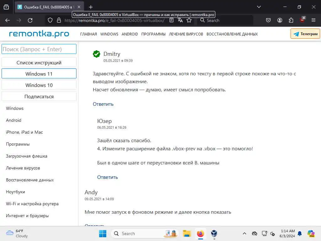
Task: Open Ноутбуки sidebar link
Action: point(16,192)
